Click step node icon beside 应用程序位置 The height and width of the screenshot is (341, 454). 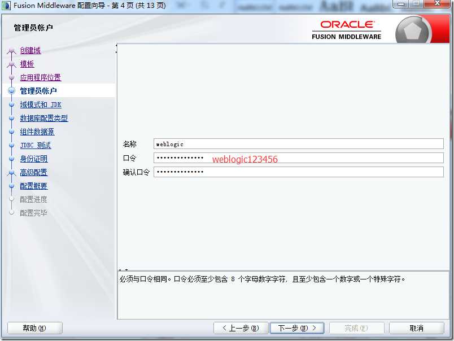click(x=12, y=77)
